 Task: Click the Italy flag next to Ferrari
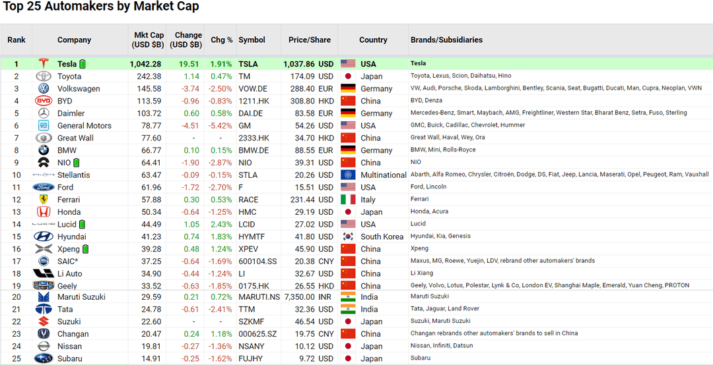point(348,199)
